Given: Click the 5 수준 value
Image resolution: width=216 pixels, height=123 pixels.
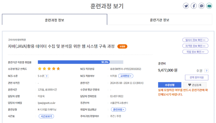Looking at the screenshot, I should click(x=41, y=76).
